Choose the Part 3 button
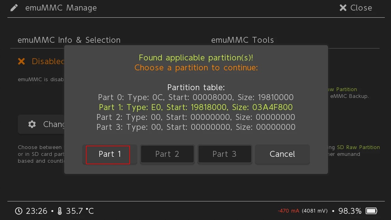The width and height of the screenshot is (391, 220). point(224,154)
